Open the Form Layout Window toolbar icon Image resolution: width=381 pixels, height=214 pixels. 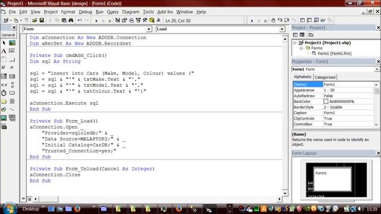pos(131,20)
